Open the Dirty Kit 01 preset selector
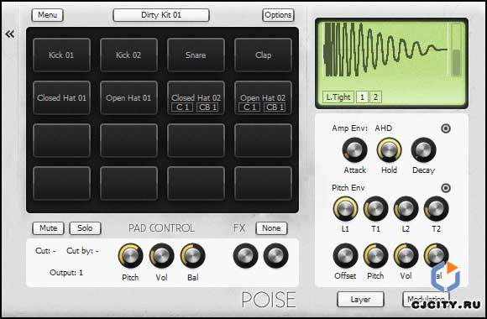 tap(161, 15)
